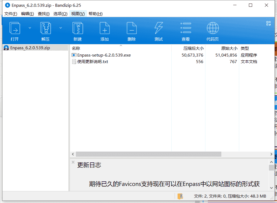Click the original size 51,045,856 cell
277x203 pixels.
[226, 55]
